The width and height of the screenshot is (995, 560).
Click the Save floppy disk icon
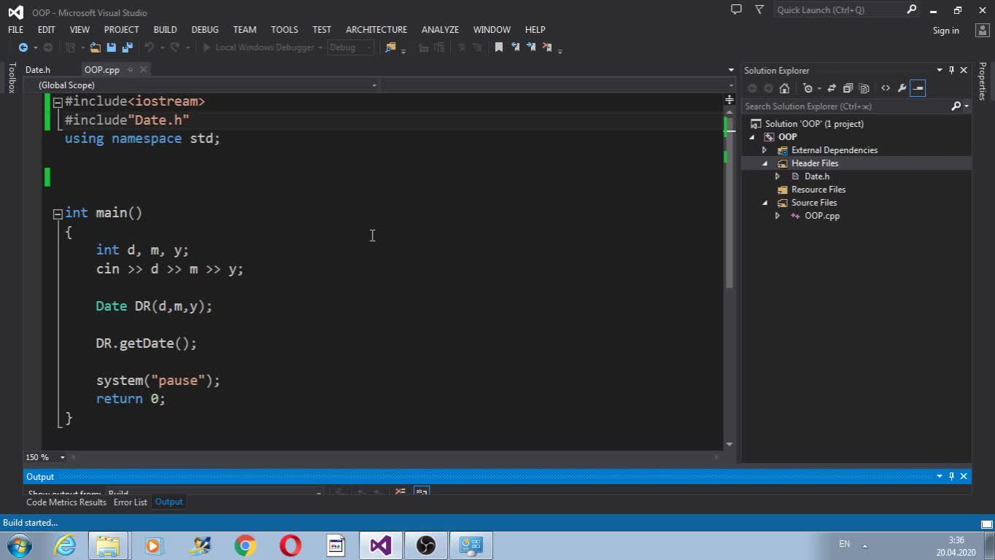click(112, 47)
